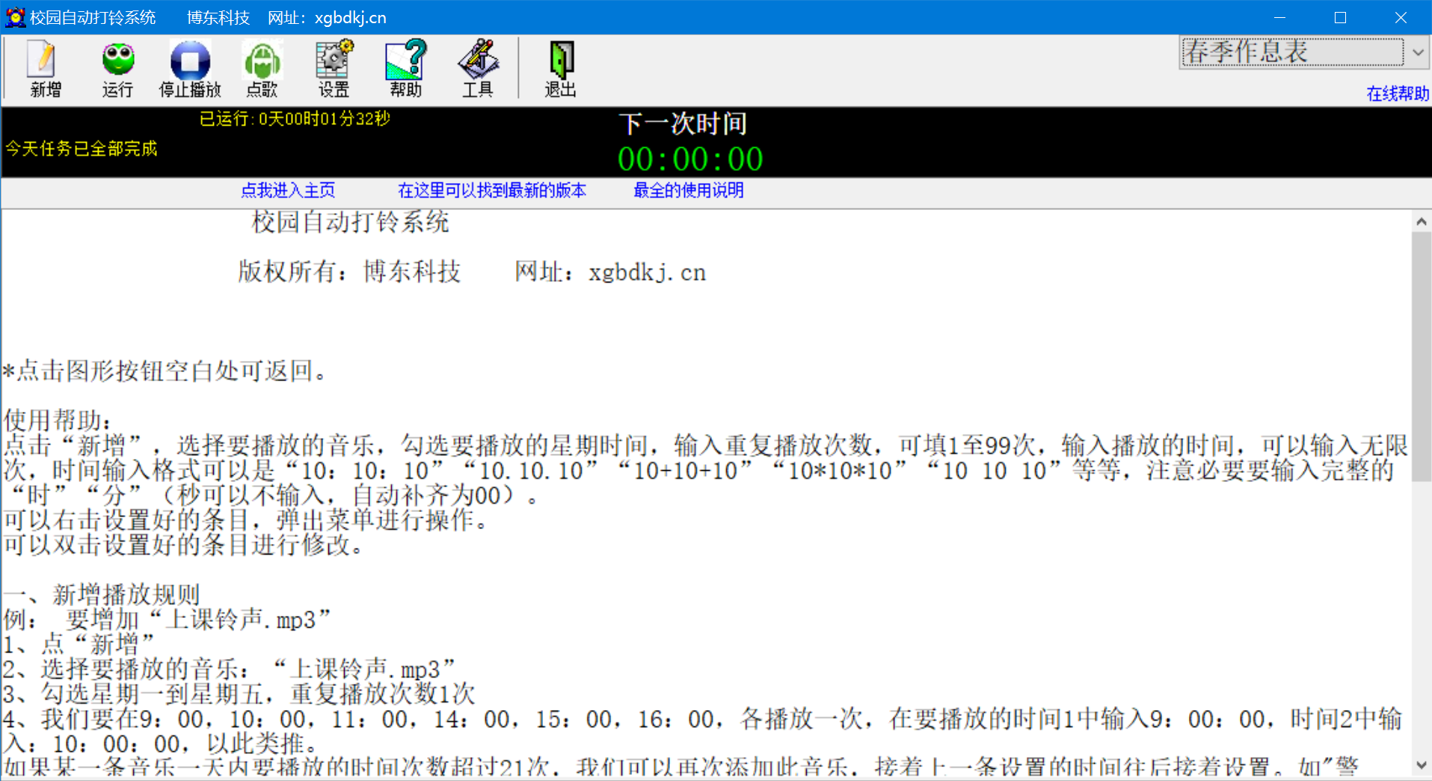The height and width of the screenshot is (781, 1432).
Task: Open the 在这里可以找到最新的版本 link
Action: pos(492,191)
